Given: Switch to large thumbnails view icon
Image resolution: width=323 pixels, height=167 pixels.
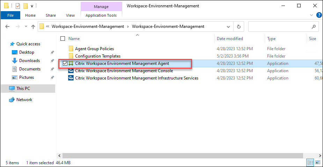Looking at the screenshot, I should point(317,163).
